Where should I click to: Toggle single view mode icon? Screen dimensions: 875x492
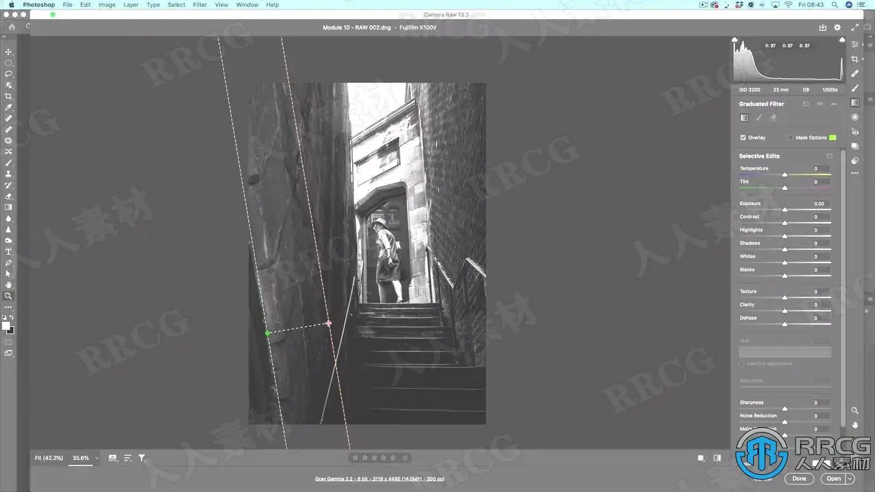tap(701, 458)
